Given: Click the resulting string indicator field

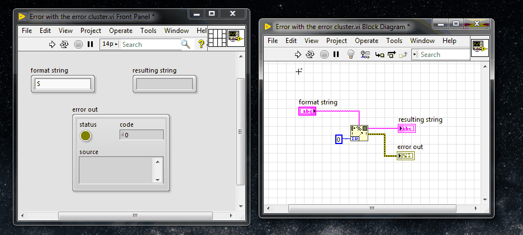Looking at the screenshot, I should [164, 84].
